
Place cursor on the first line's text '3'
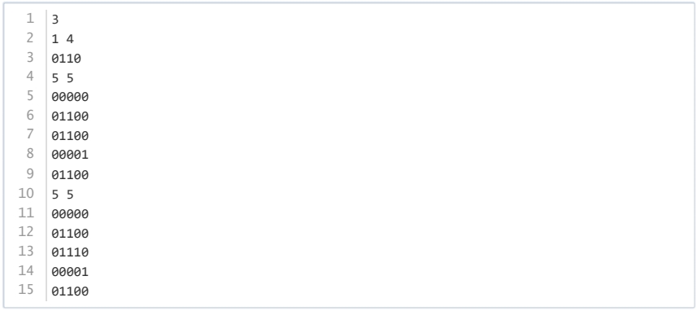tap(55, 20)
